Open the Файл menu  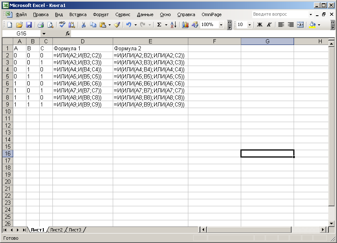21,14
